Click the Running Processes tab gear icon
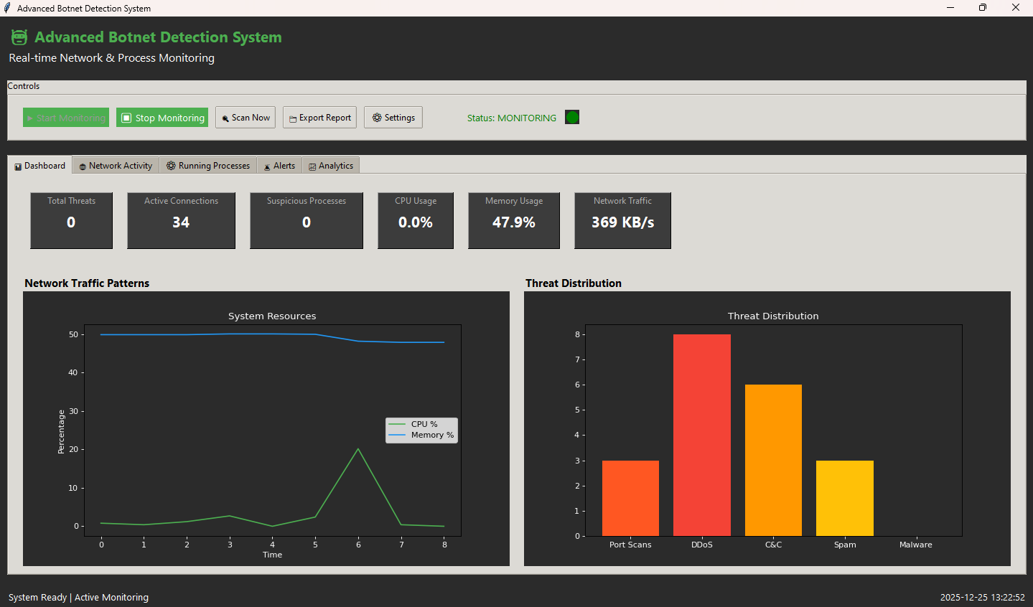The height and width of the screenshot is (607, 1033). [x=171, y=166]
